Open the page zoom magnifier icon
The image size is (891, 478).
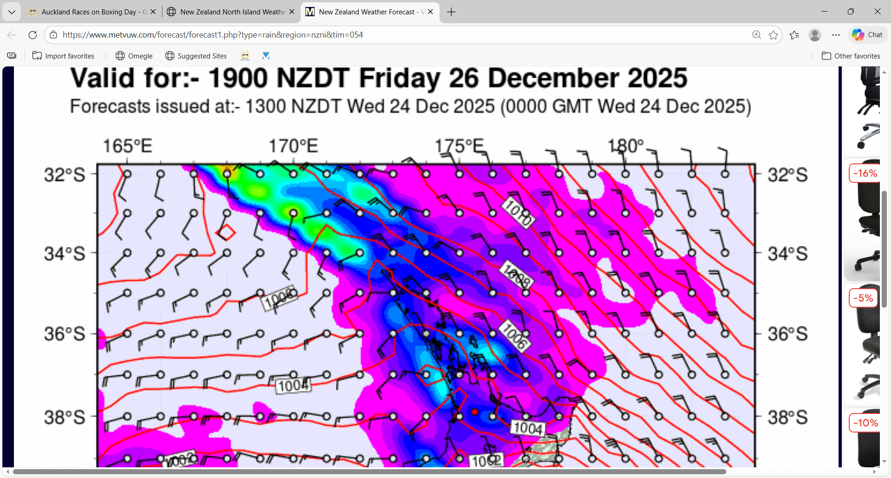click(x=756, y=35)
